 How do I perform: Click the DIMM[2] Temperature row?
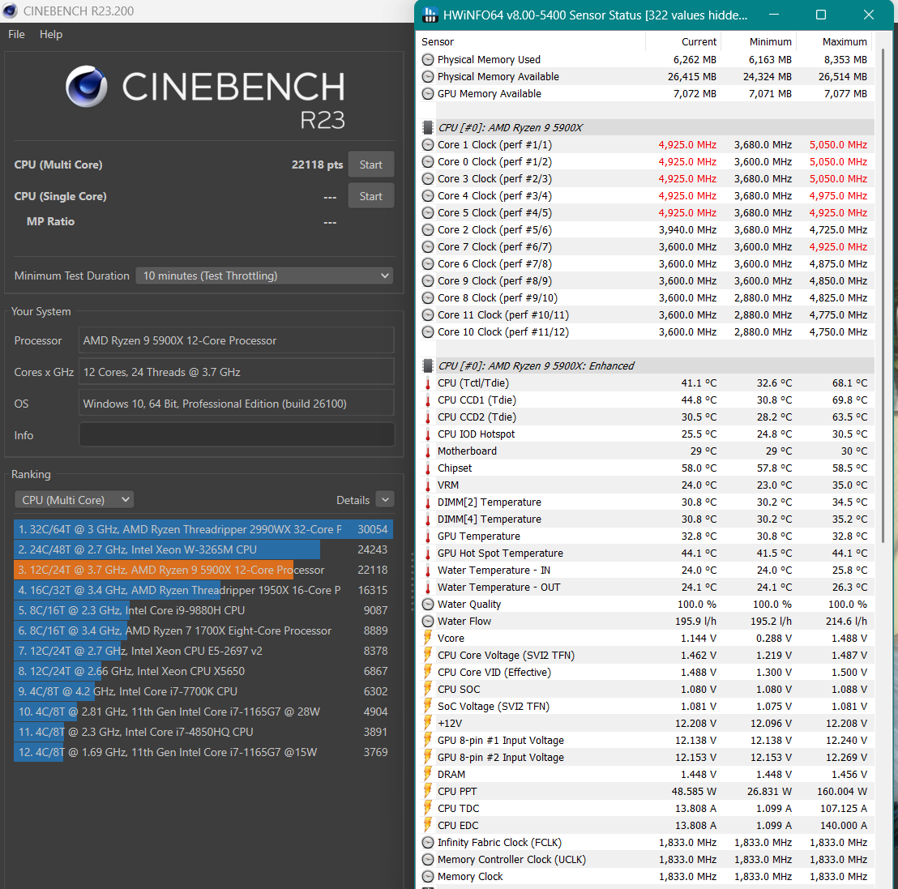click(x=647, y=502)
